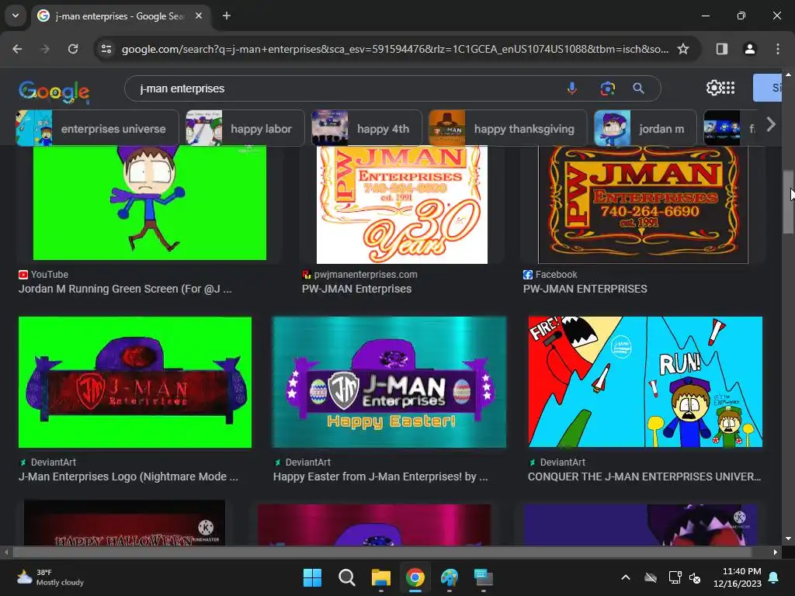This screenshot has height=596, width=795.
Task: Open the FIRE RUN cartoon image
Action: pos(645,382)
